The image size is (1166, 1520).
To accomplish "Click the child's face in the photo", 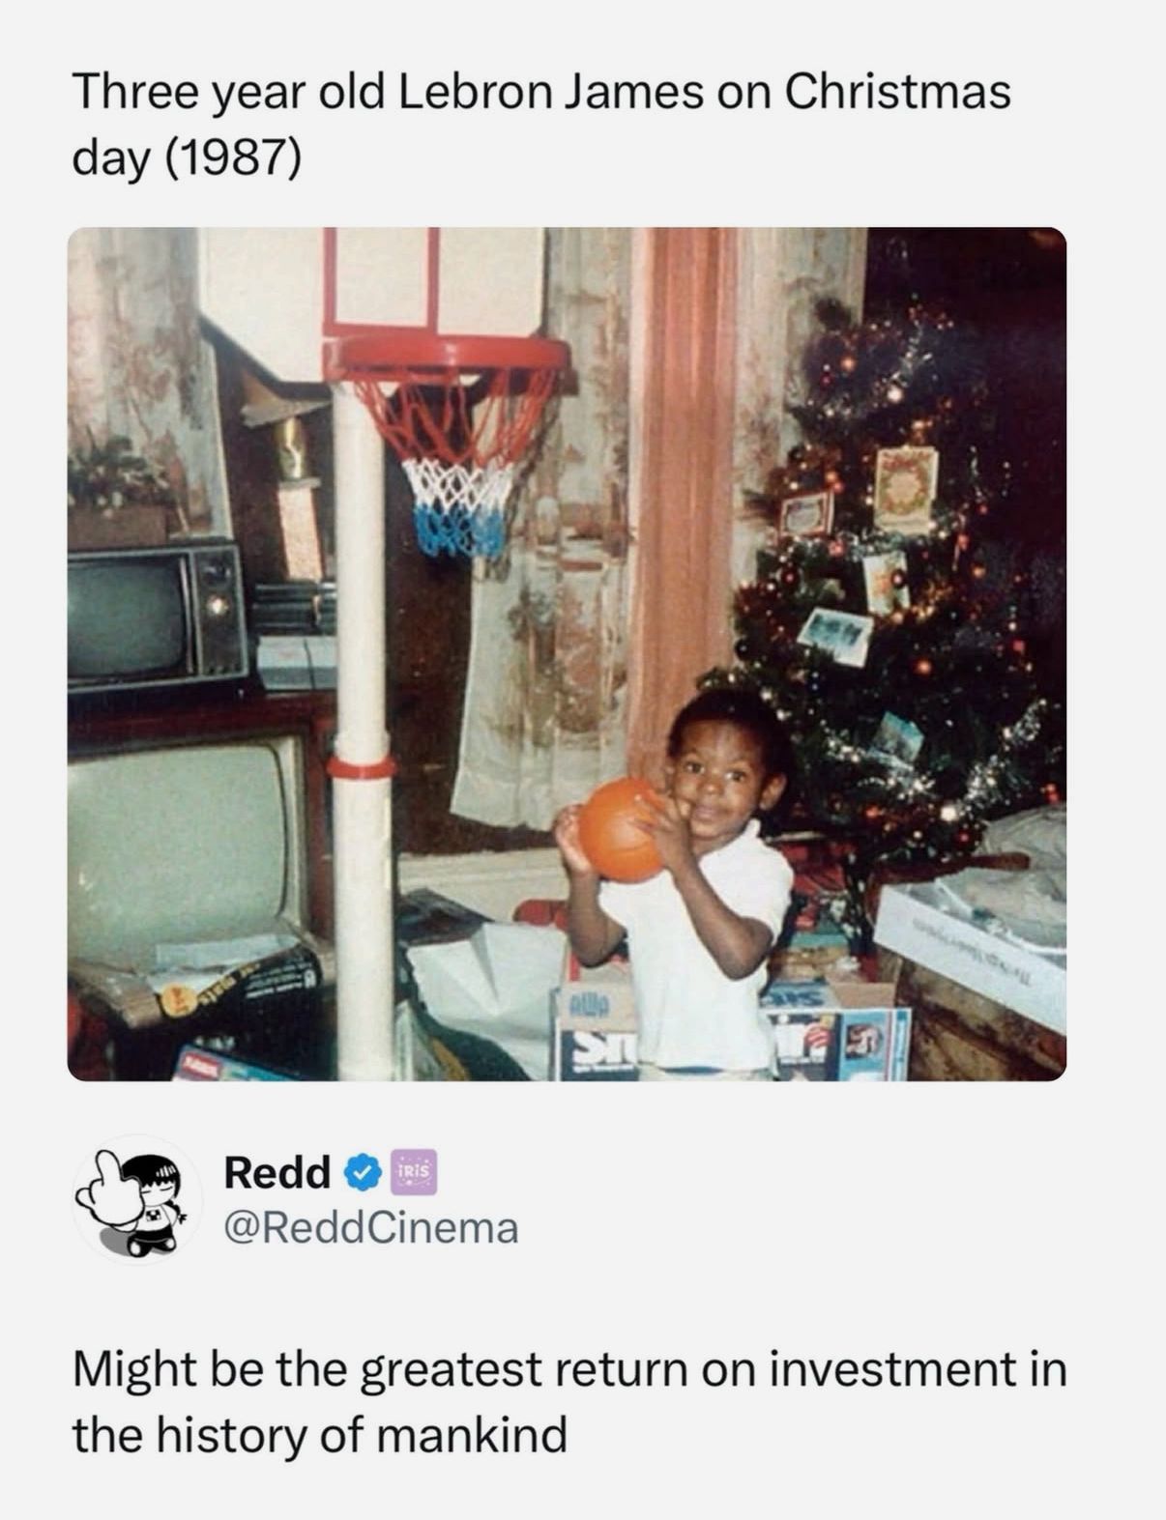I will (x=717, y=780).
